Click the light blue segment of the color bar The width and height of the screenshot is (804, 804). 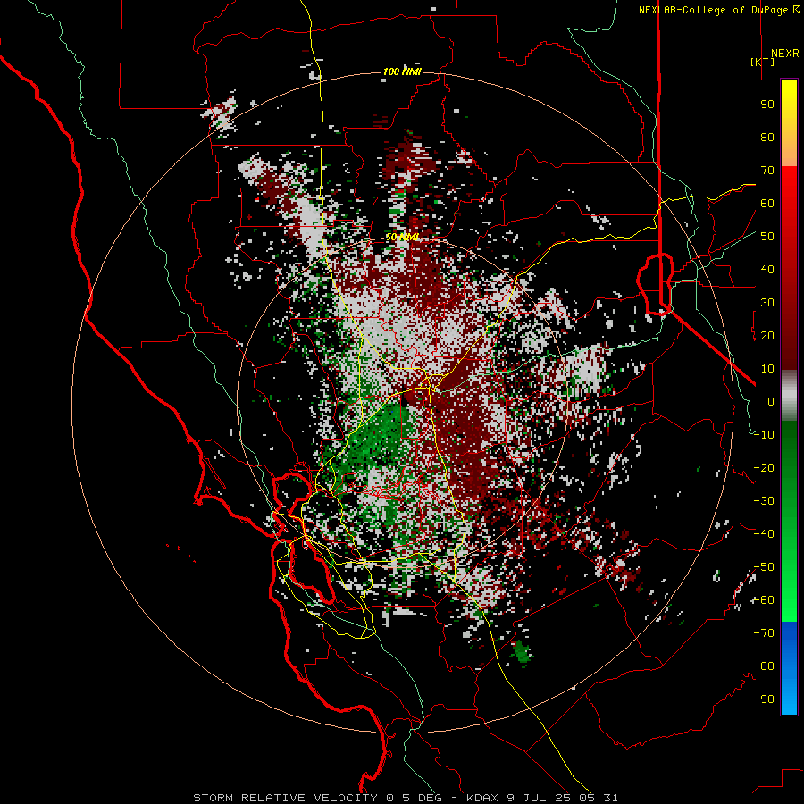(x=789, y=695)
